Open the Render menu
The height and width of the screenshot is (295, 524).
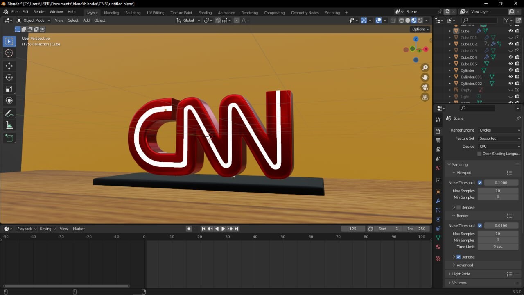[x=39, y=11]
